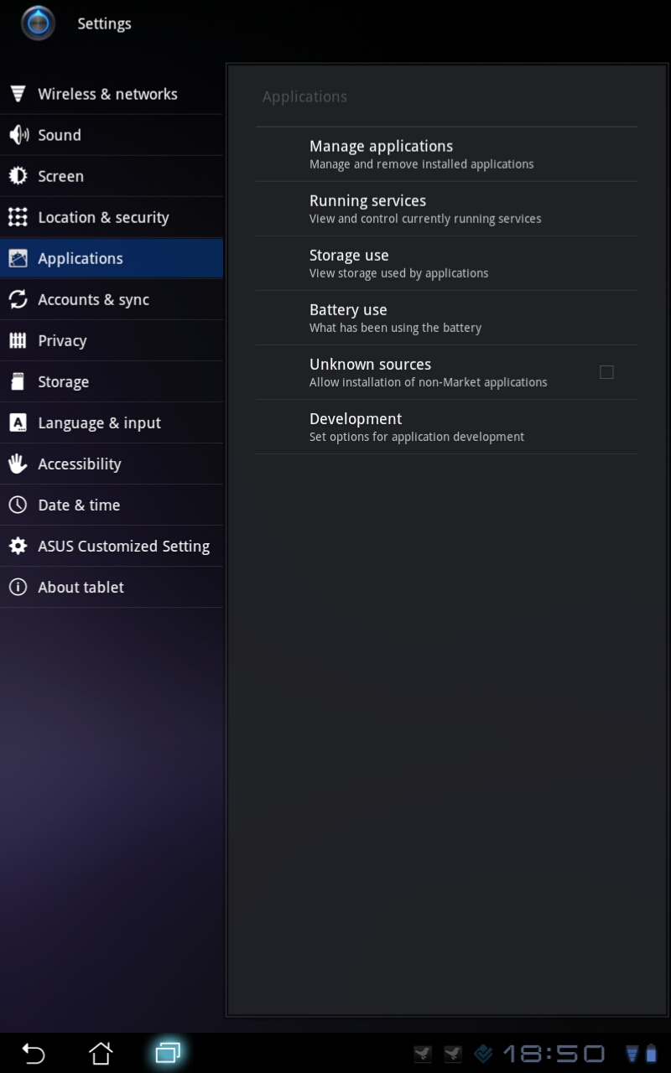Open Location & security settings
This screenshot has height=1073, width=671.
tap(112, 217)
